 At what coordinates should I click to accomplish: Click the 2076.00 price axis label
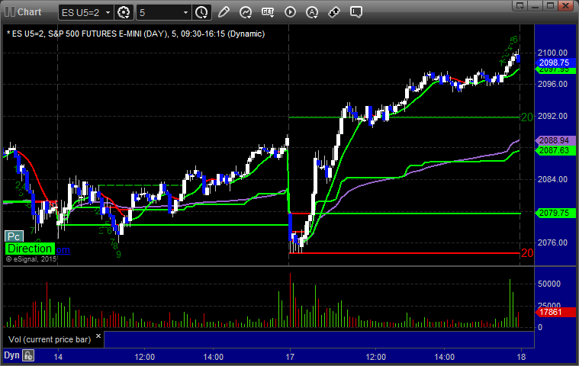tap(552, 242)
